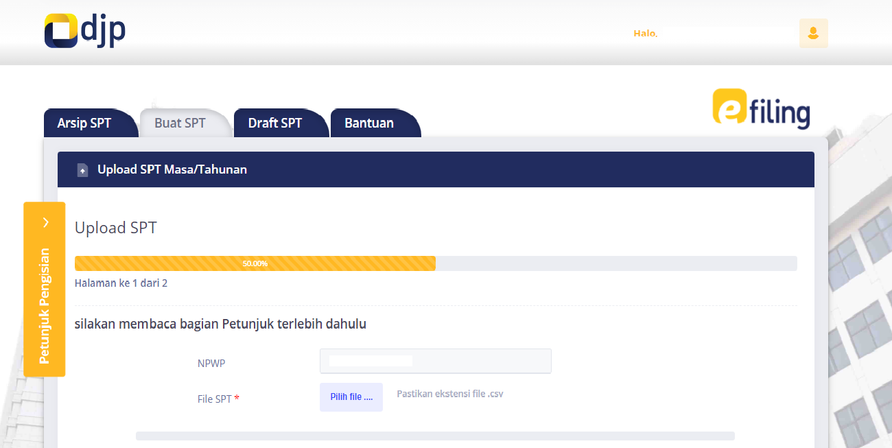Viewport: 892px width, 448px height.
Task: Select the Buat SPT tab
Action: click(181, 123)
